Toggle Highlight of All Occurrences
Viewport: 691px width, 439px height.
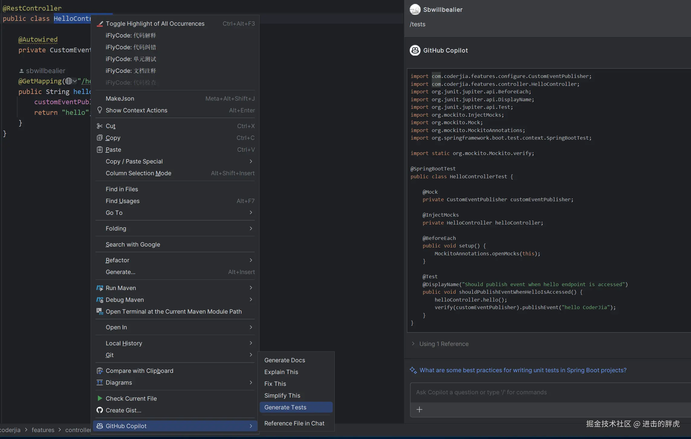coord(155,24)
